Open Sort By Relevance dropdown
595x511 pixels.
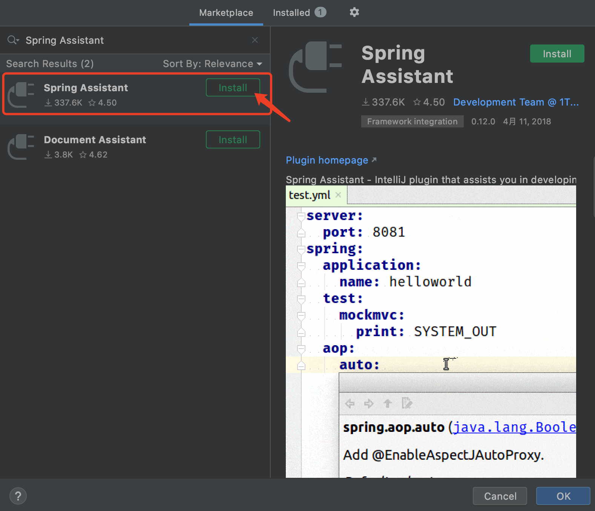tap(212, 64)
